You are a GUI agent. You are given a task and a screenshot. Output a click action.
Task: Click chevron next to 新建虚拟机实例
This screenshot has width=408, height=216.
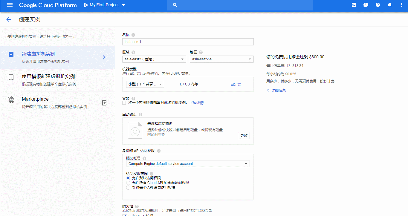click(104, 57)
